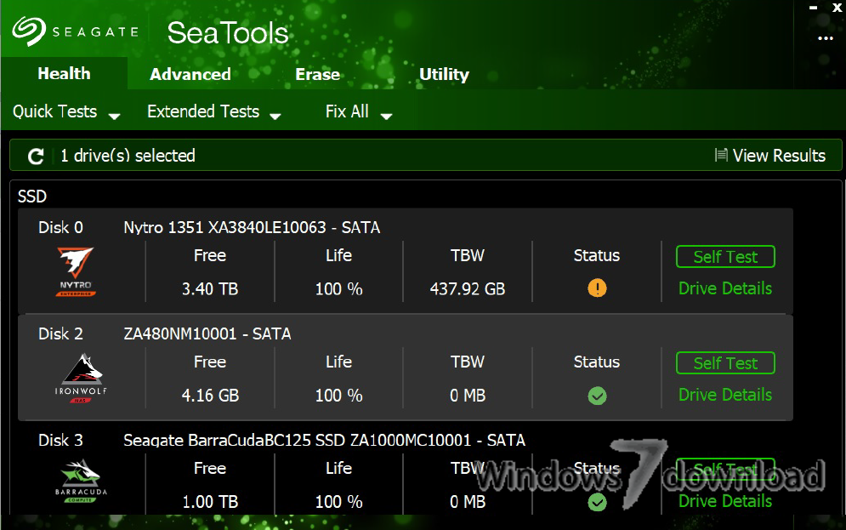Screen dimensions: 846x530
Task: Click the SSD section heading
Action: tap(31, 197)
